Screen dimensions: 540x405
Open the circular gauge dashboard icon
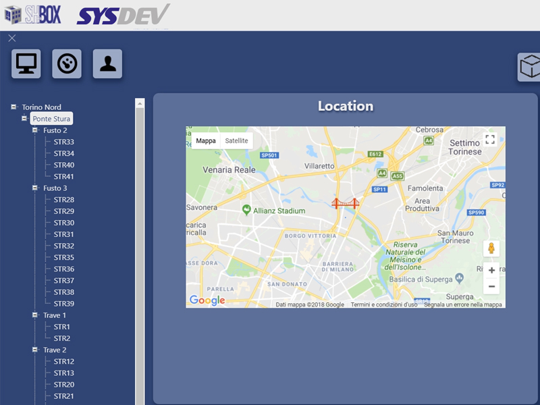tap(67, 64)
